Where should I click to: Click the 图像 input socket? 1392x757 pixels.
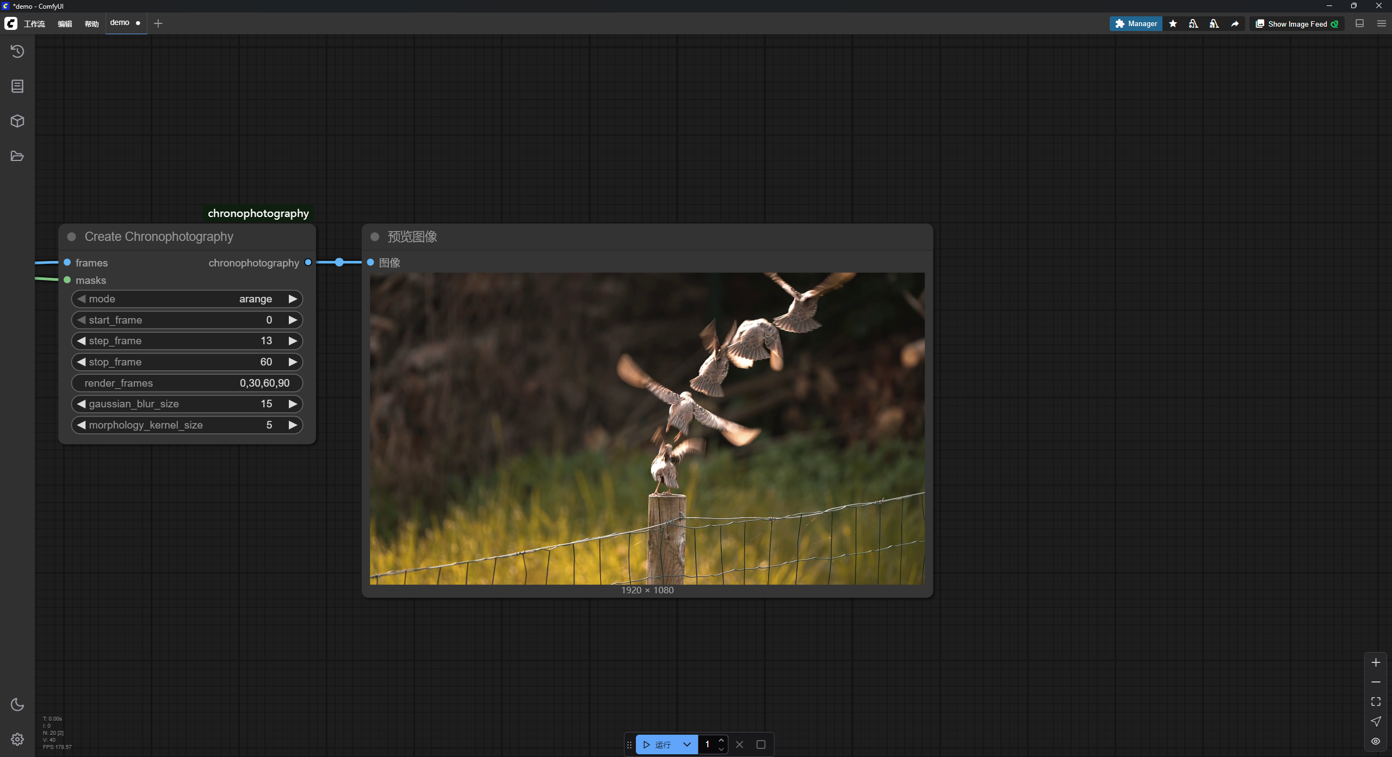(x=370, y=262)
